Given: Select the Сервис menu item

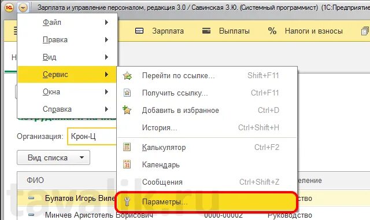Looking at the screenshot, I should (67, 75).
